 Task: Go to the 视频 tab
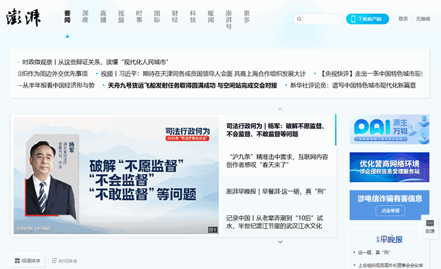click(121, 17)
